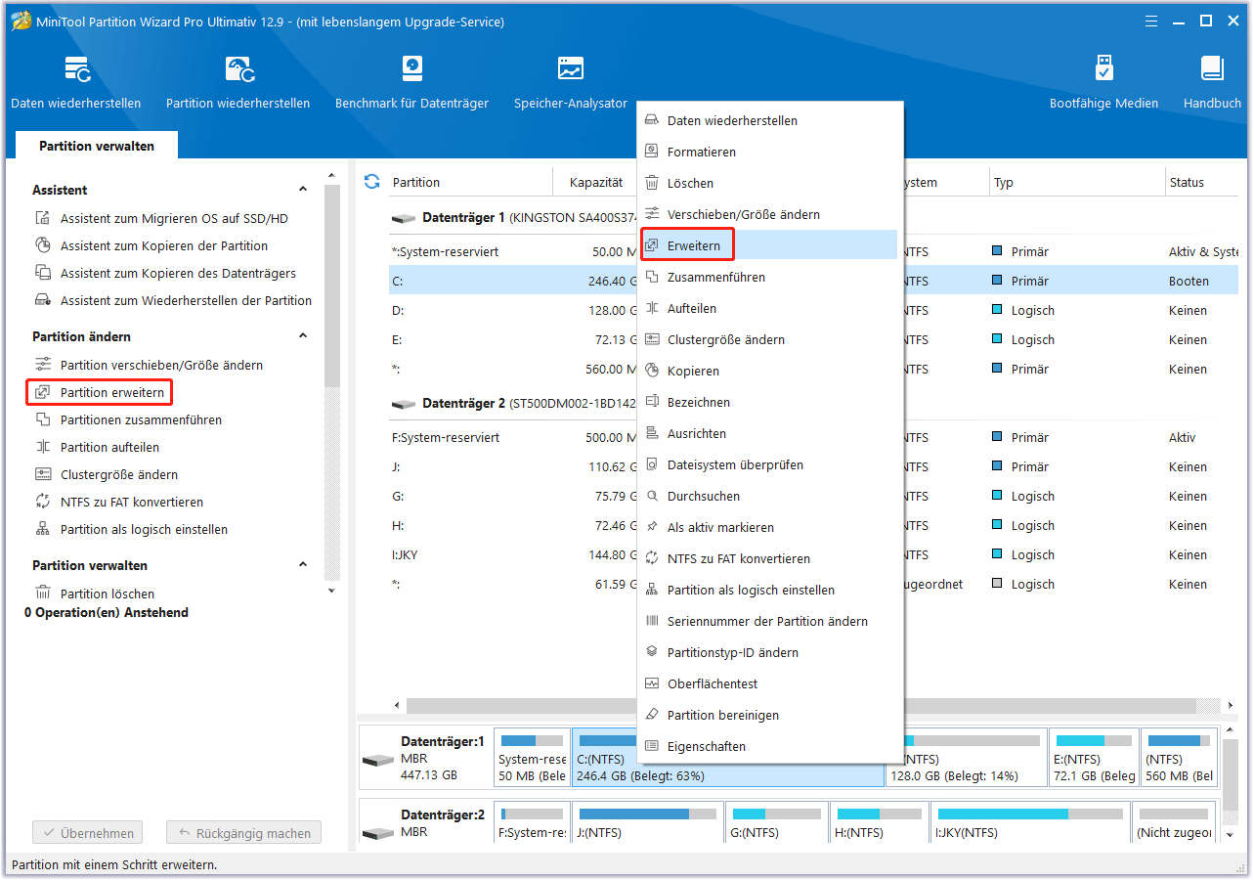Select Daten wiederherstellen in context menu
Screen dimensions: 1254x880
coord(769,121)
